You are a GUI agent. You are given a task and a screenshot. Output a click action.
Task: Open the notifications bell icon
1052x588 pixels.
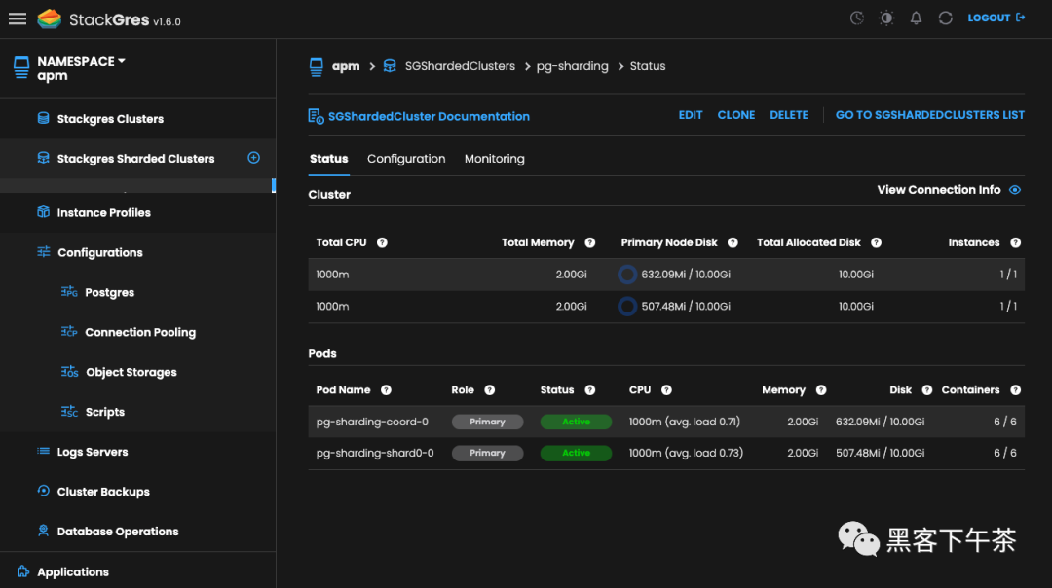916,18
